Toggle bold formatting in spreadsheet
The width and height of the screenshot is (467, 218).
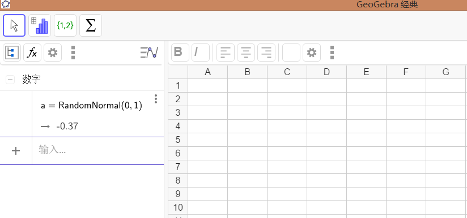point(180,53)
